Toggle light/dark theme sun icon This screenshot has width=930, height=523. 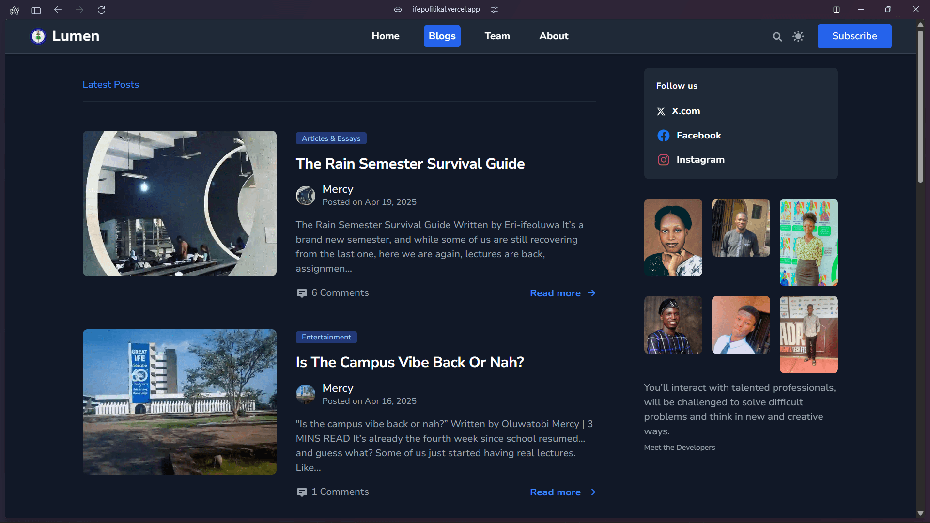point(798,36)
